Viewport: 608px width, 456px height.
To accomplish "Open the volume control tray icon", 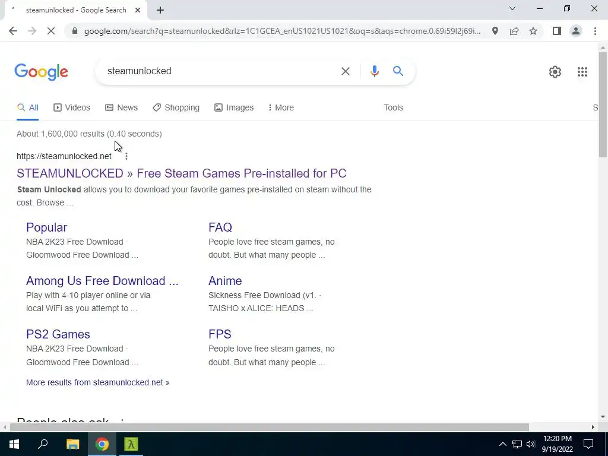I will click(x=531, y=444).
